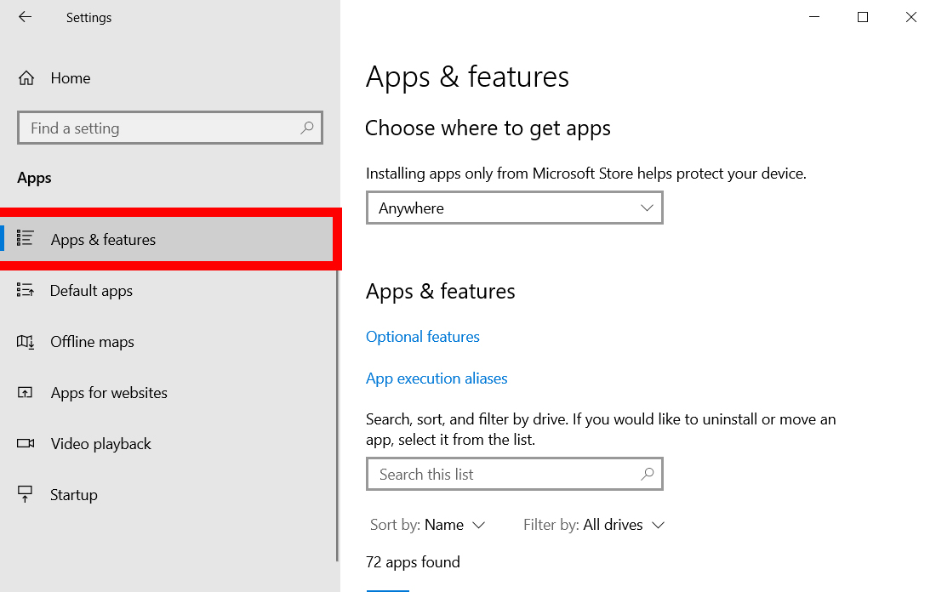Click the Find a setting search box
The image size is (936, 592).
pyautogui.click(x=170, y=128)
